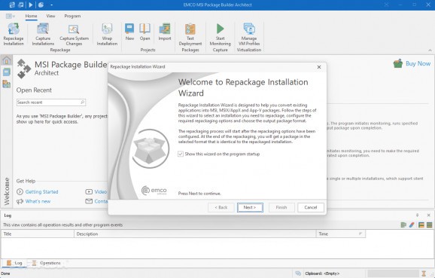The height and width of the screenshot is (278, 435).
Task: Switch to the View ribbon tab
Action: pos(50,16)
